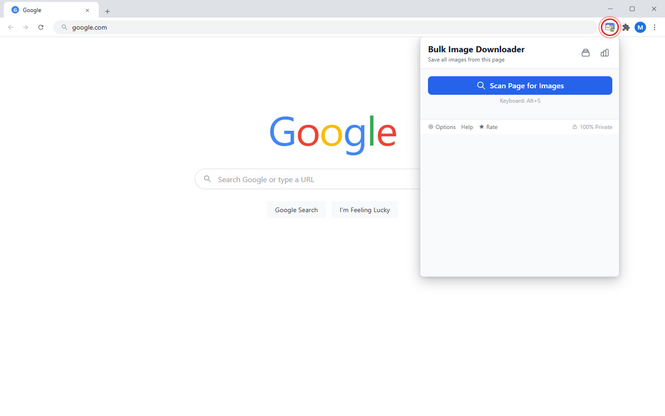
Task: Click the 100% Private label
Action: point(596,127)
